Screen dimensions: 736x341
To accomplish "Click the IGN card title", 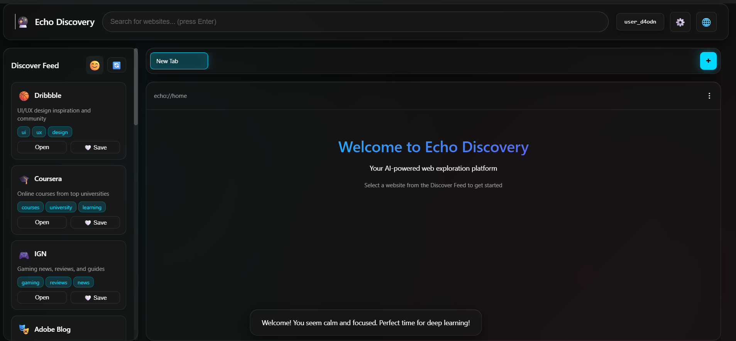I will [41, 254].
